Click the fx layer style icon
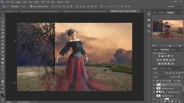This screenshot has height=103, width=184. pos(161,102)
